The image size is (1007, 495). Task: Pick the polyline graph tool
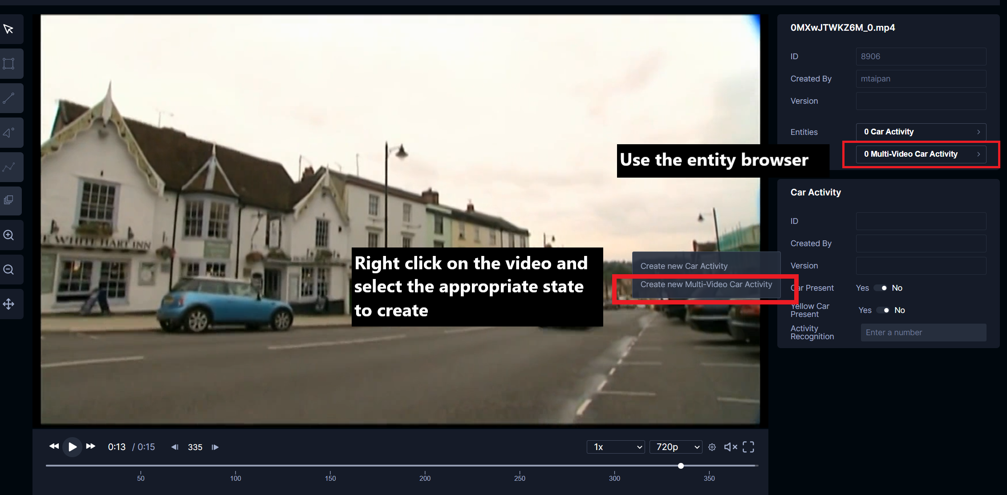9,167
